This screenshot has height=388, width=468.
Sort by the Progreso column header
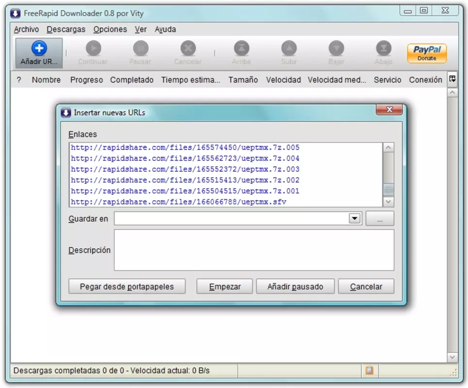pos(86,80)
